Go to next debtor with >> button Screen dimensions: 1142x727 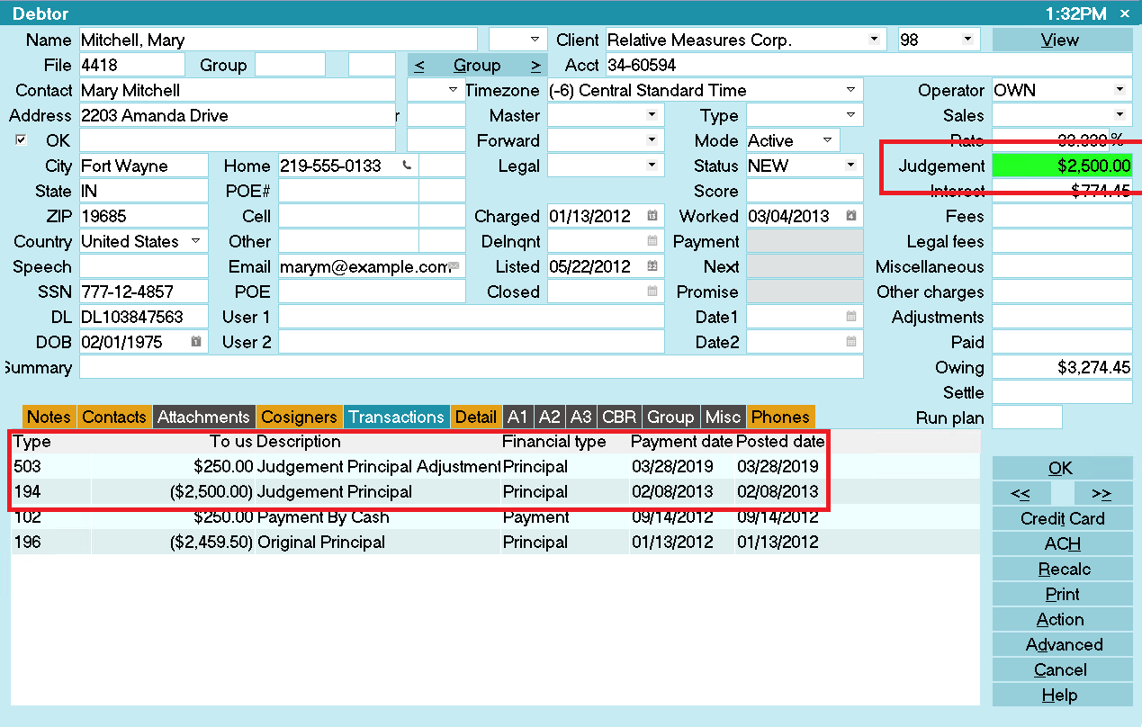(x=1100, y=494)
